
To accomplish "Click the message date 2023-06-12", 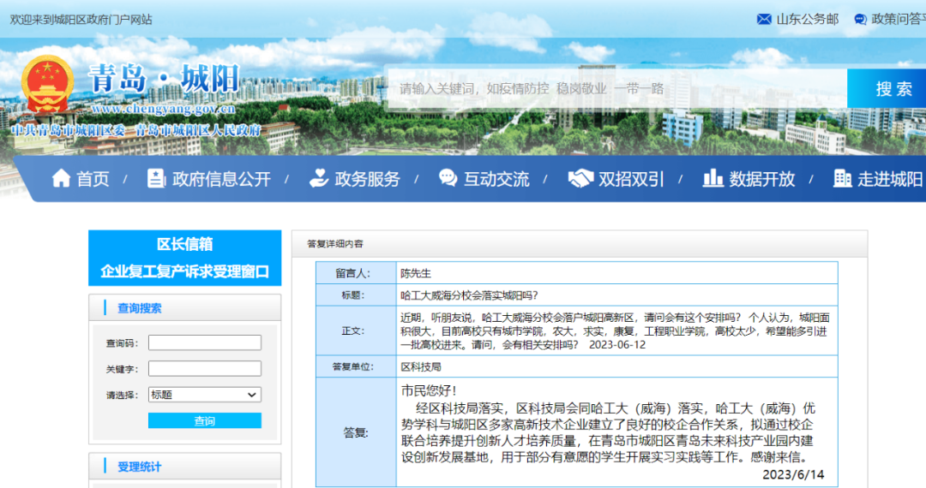I will pyautogui.click(x=617, y=345).
